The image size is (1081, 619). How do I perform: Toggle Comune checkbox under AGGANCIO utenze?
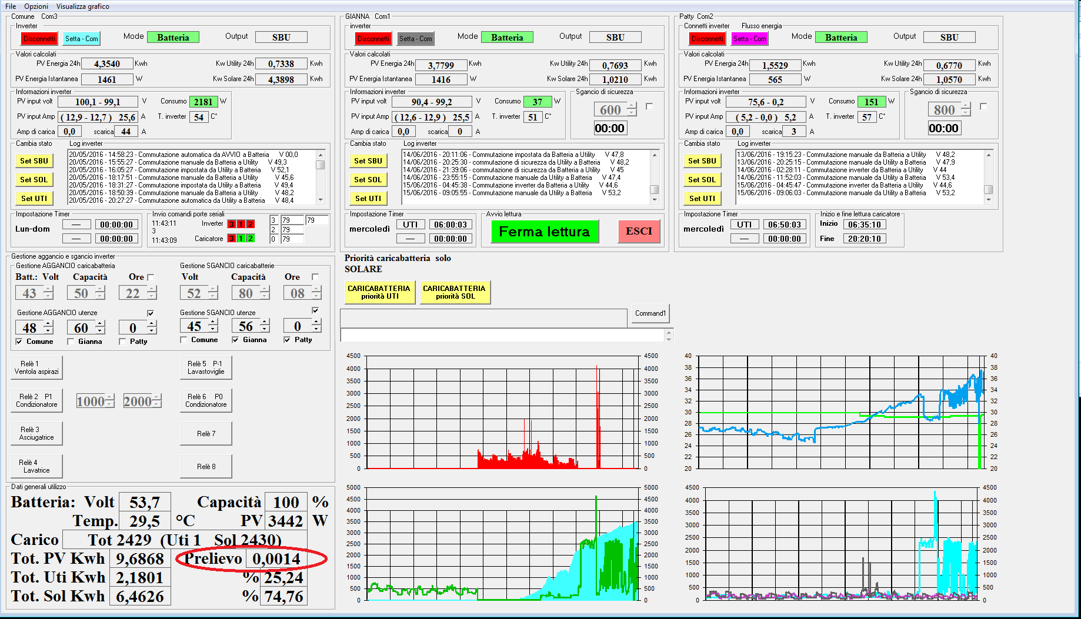pos(19,342)
